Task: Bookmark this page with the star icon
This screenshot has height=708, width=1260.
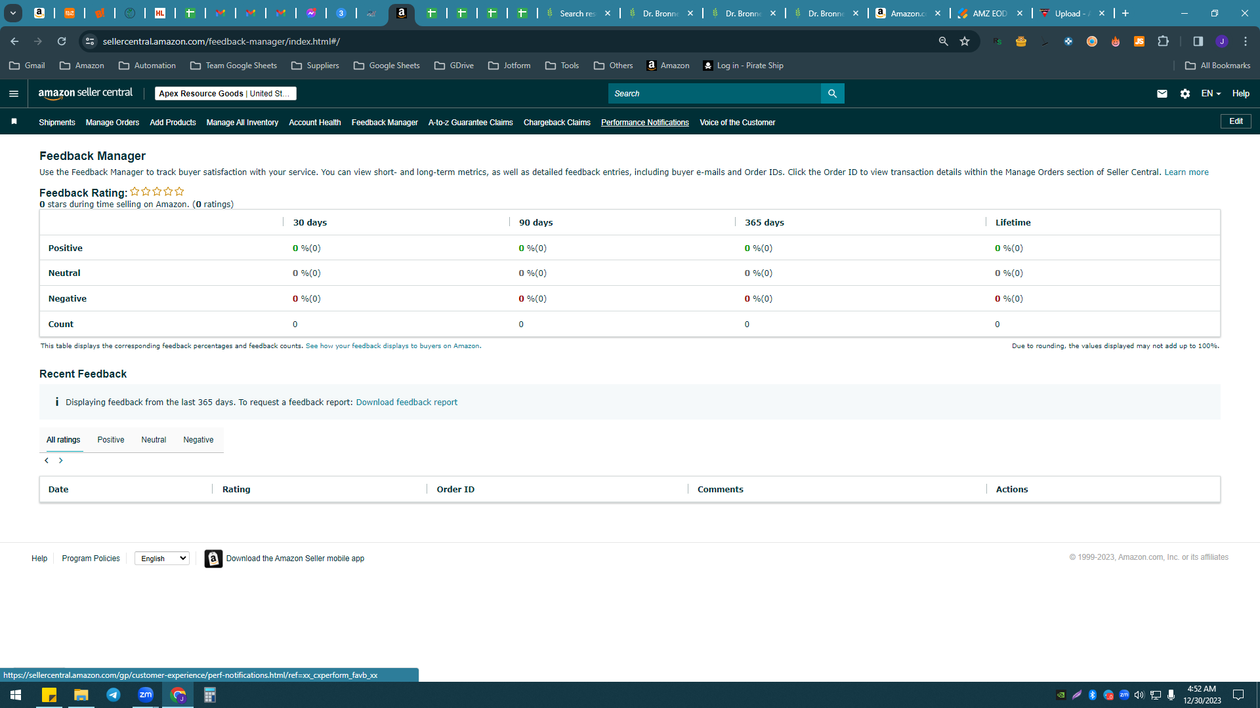Action: pyautogui.click(x=965, y=41)
